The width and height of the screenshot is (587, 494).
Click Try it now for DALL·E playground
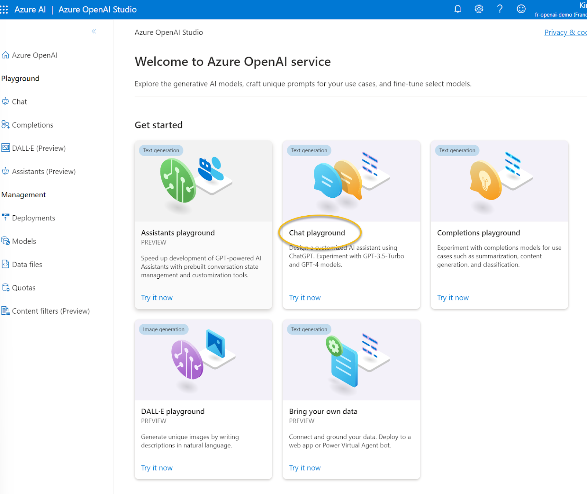(x=157, y=468)
